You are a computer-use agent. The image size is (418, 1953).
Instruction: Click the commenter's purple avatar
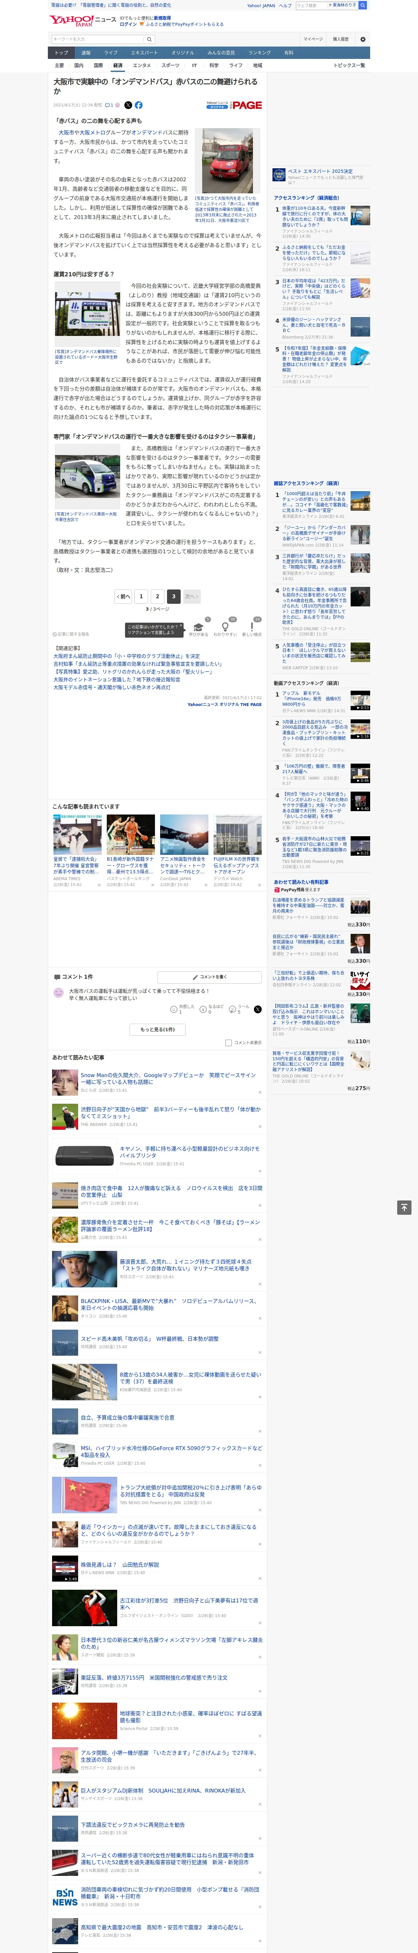(x=58, y=993)
